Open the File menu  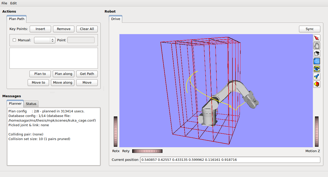[x=4, y=3]
